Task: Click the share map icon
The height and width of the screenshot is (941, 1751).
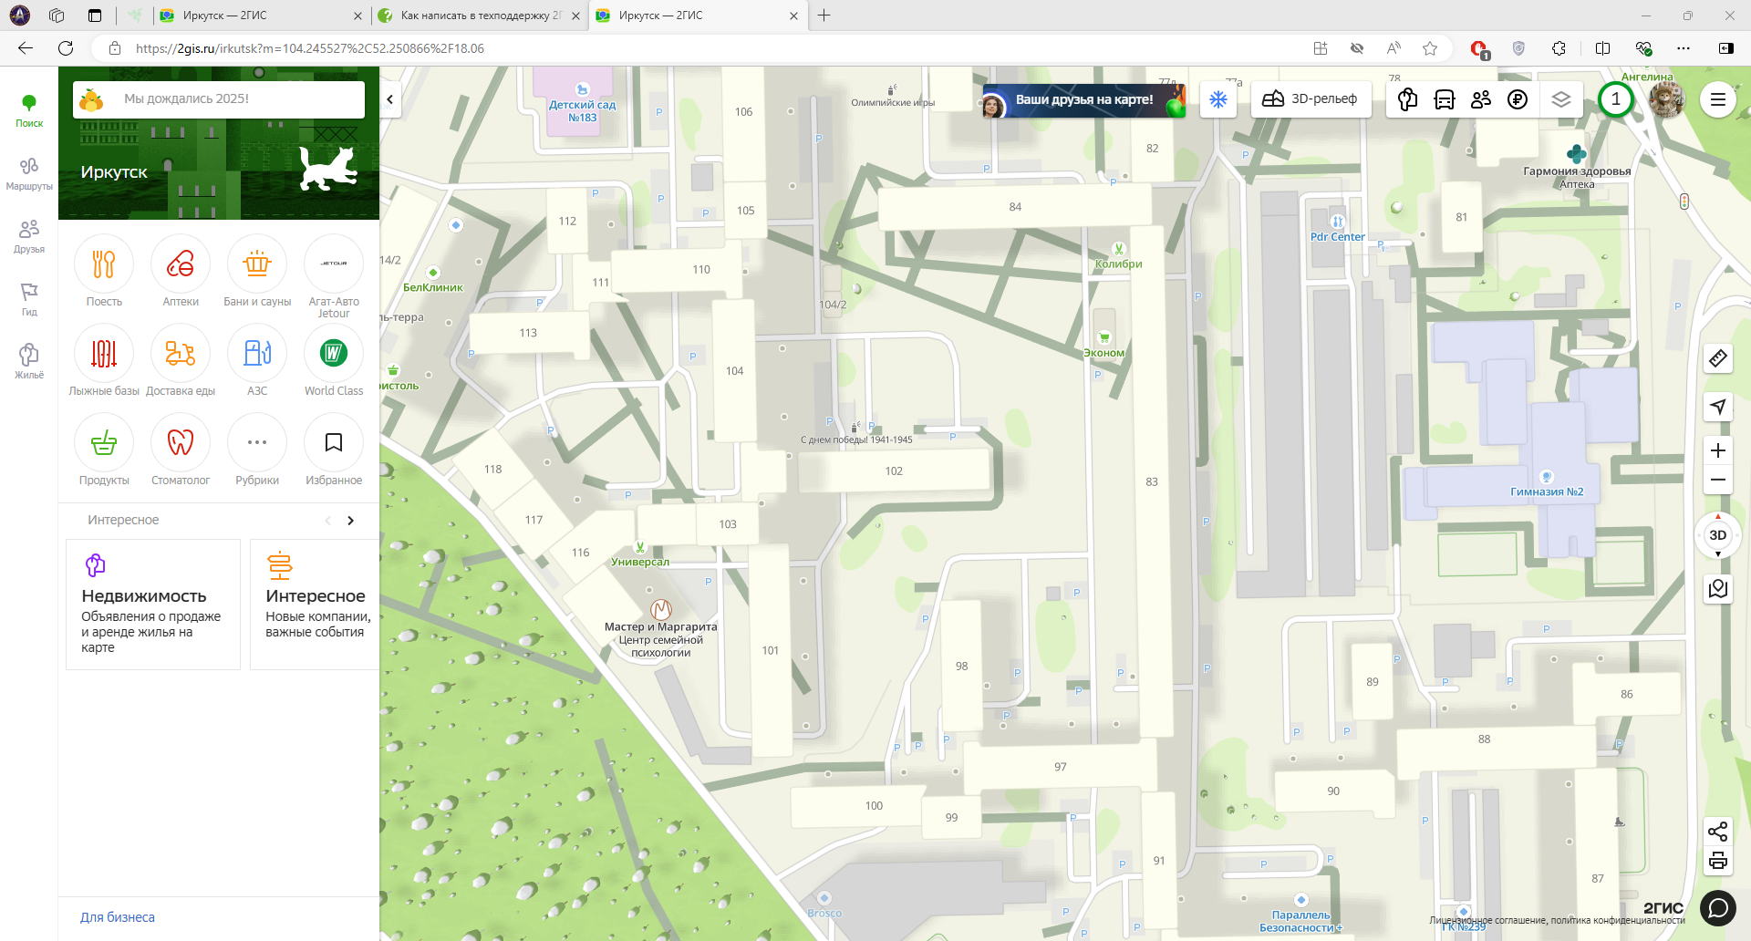Action: pos(1717,831)
